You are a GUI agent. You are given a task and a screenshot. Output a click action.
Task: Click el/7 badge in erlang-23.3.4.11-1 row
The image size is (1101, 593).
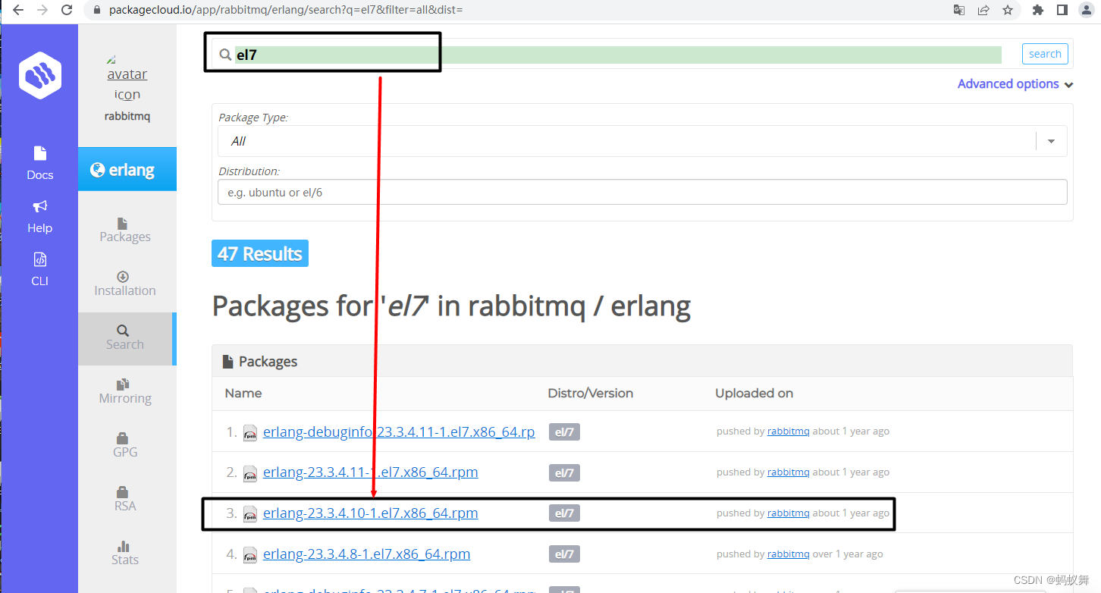point(564,472)
